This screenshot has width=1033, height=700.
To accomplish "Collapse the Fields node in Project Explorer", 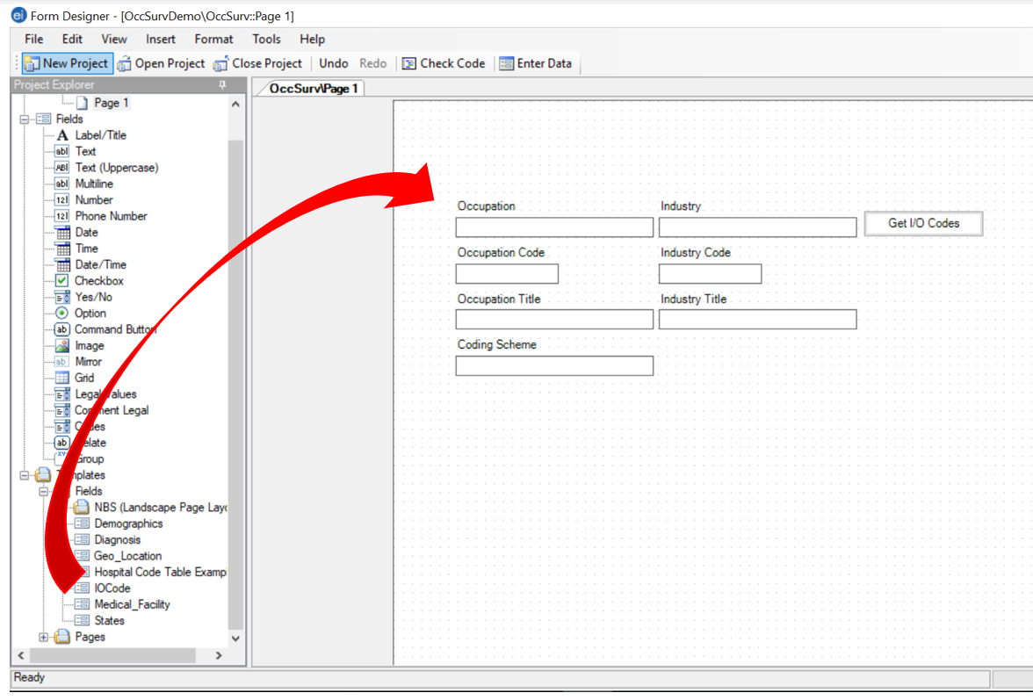I will 25,119.
